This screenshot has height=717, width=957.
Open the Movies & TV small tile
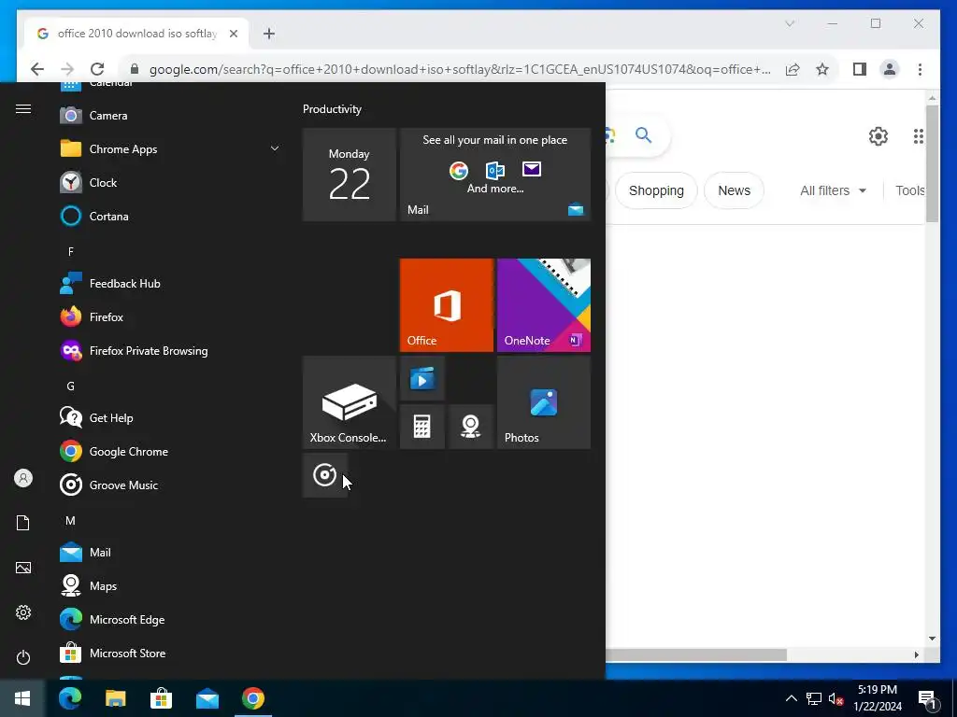[x=422, y=379]
